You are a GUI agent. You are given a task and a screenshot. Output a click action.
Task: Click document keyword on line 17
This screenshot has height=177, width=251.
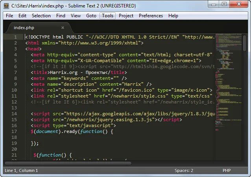(x=47, y=131)
